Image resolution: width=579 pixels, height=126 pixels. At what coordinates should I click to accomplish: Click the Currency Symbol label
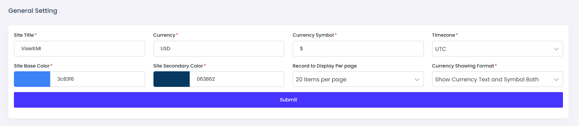pyautogui.click(x=313, y=35)
